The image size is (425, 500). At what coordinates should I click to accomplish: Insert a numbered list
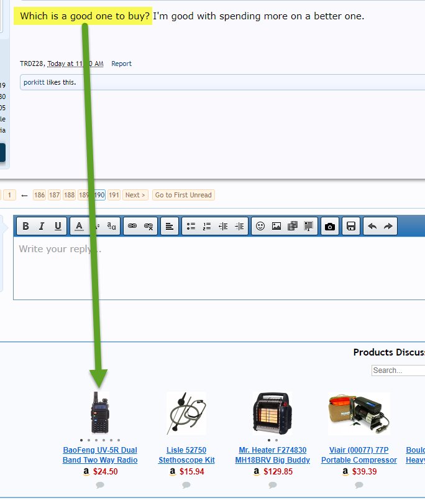(207, 226)
